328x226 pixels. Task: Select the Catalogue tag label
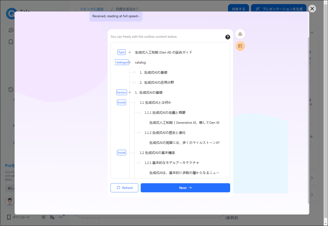(x=121, y=62)
